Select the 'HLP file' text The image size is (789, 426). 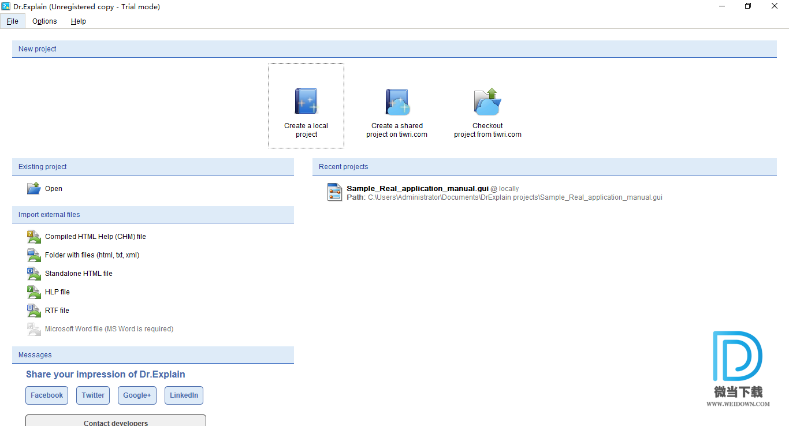click(57, 292)
